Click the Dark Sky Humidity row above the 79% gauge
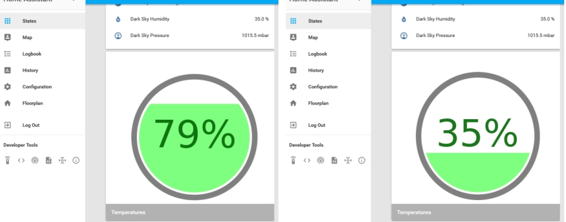Viewport: 566px width, 222px height. click(x=190, y=19)
